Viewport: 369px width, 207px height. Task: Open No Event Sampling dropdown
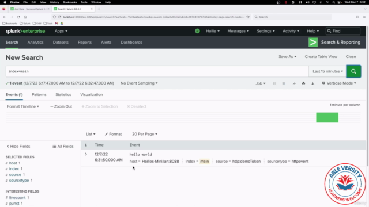[139, 83]
